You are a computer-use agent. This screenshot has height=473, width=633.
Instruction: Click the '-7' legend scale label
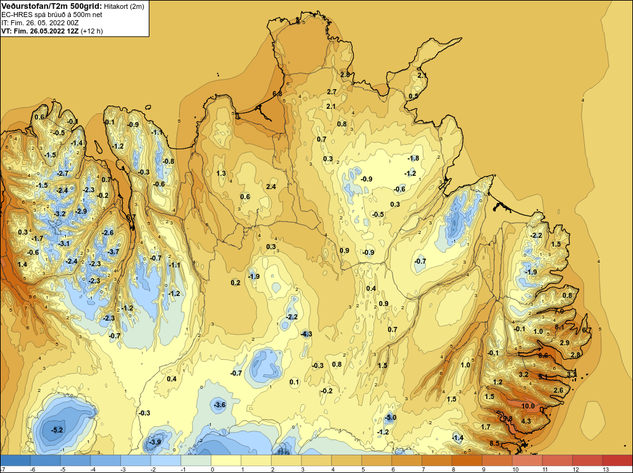pyautogui.click(x=3, y=470)
